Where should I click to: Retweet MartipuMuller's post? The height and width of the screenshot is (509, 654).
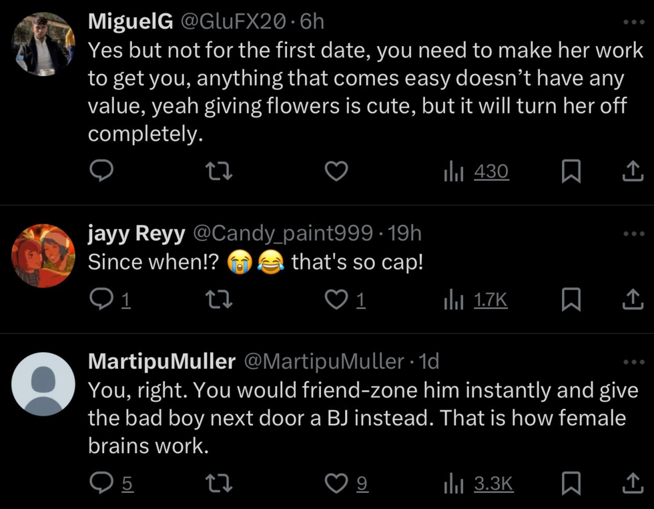pos(219,483)
